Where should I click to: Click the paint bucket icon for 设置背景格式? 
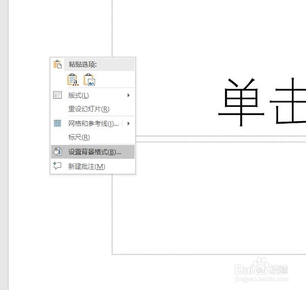coord(58,152)
